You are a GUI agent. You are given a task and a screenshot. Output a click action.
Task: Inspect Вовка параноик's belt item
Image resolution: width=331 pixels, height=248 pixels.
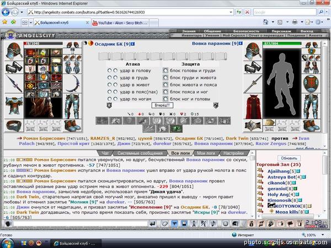pos(253,126)
